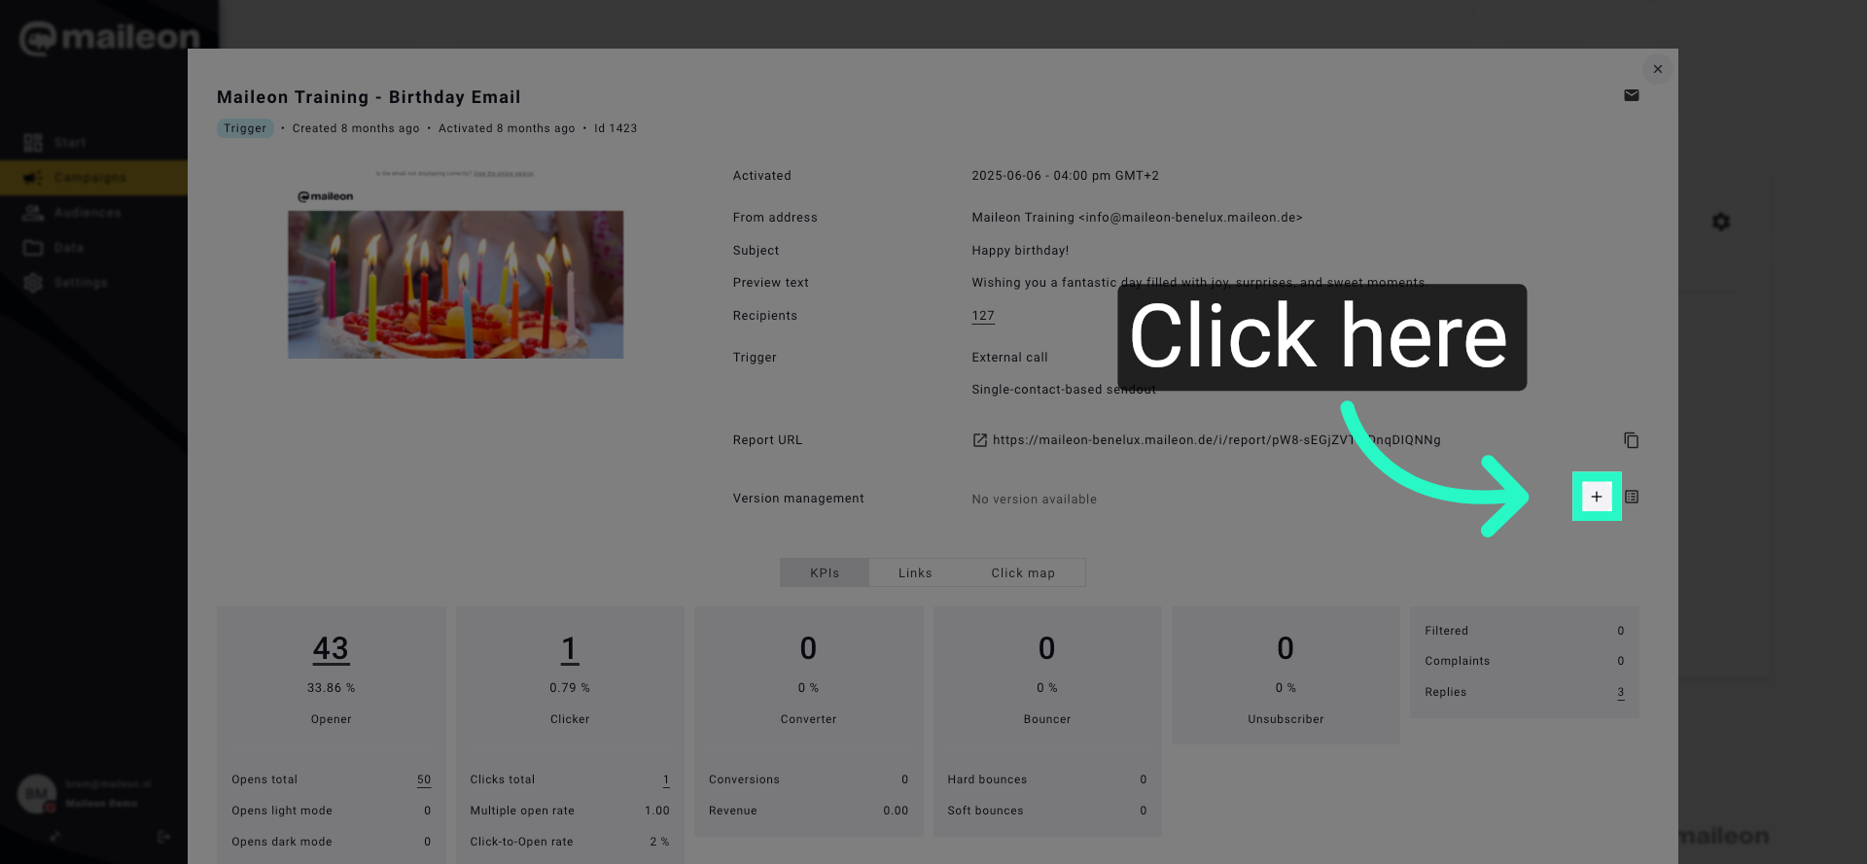Click the Hard bounces row
Image resolution: width=1867 pixels, height=864 pixels.
[x=1047, y=779]
